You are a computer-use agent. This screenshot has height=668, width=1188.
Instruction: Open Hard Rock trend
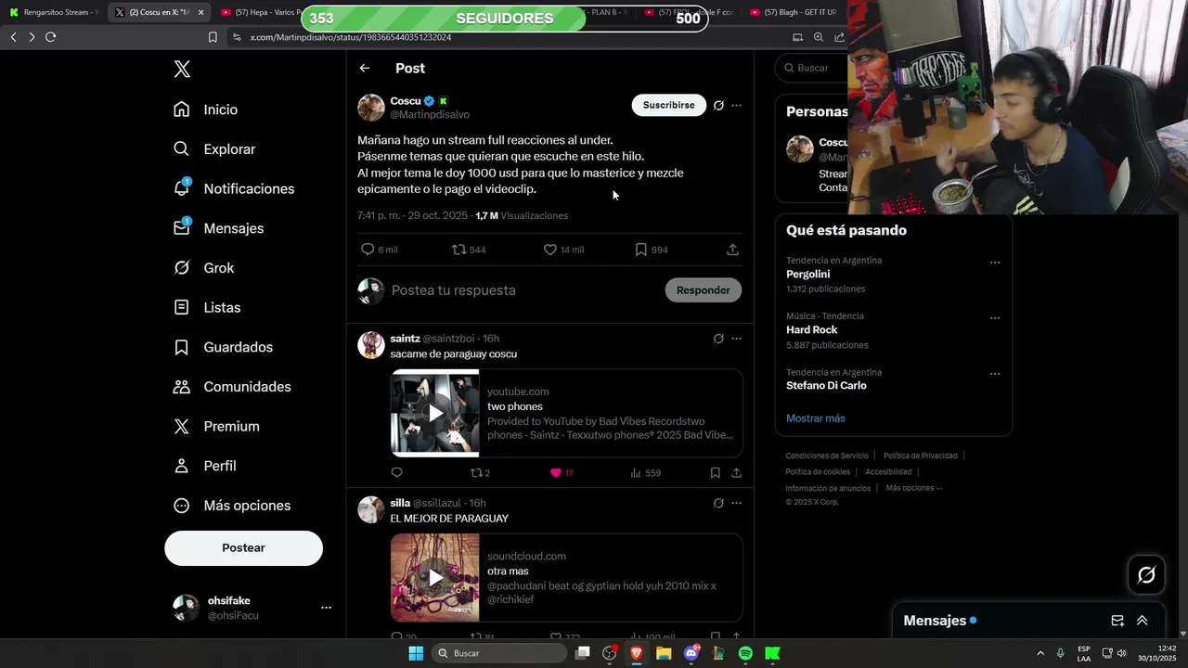click(812, 330)
